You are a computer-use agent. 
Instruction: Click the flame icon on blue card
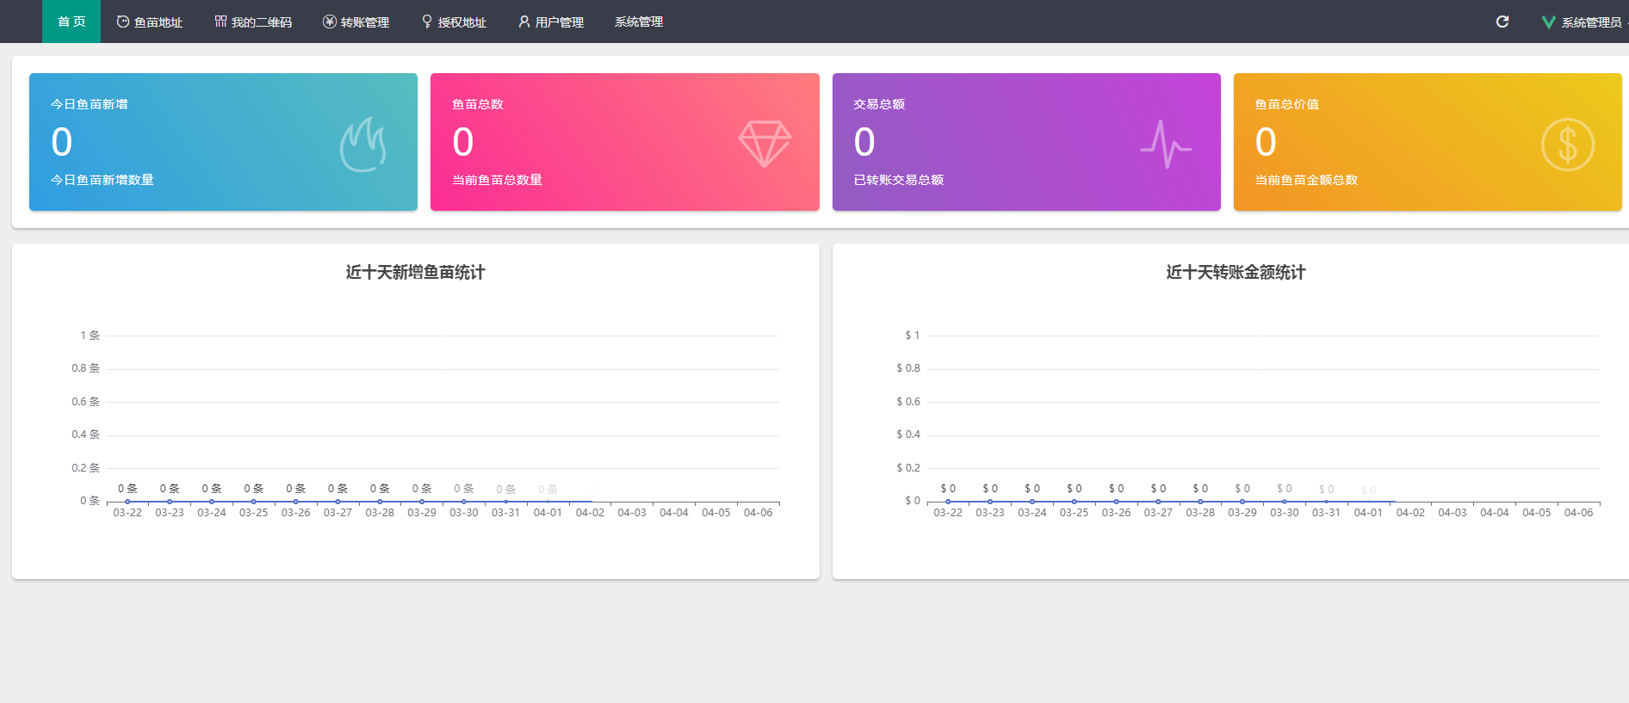click(x=362, y=145)
